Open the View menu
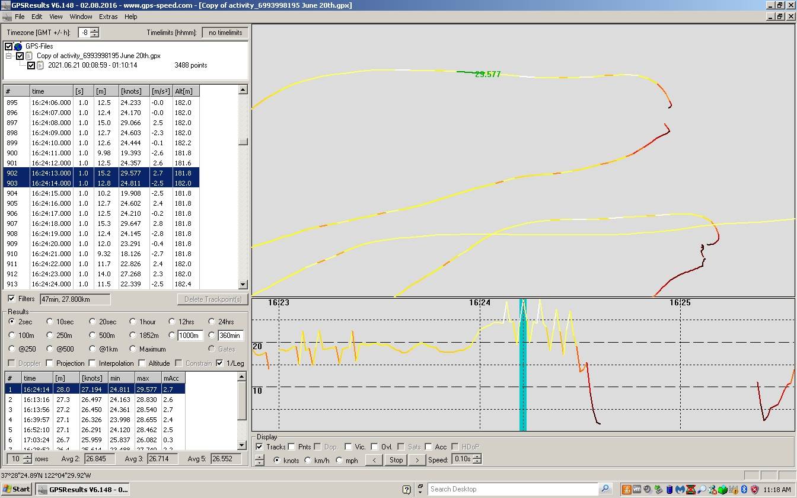The height and width of the screenshot is (498, 797). pos(56,17)
